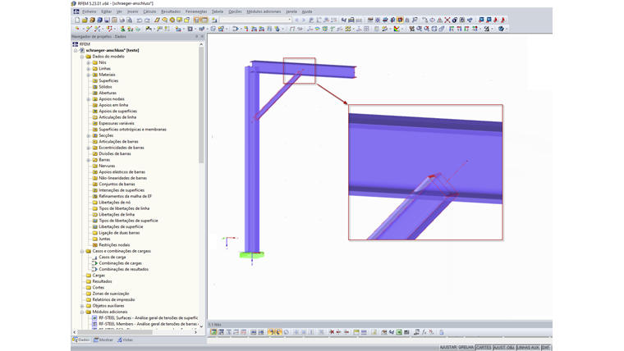Image resolution: width=624 pixels, height=351 pixels.
Task: Select Libertações de nó tree item
Action: pos(115,203)
